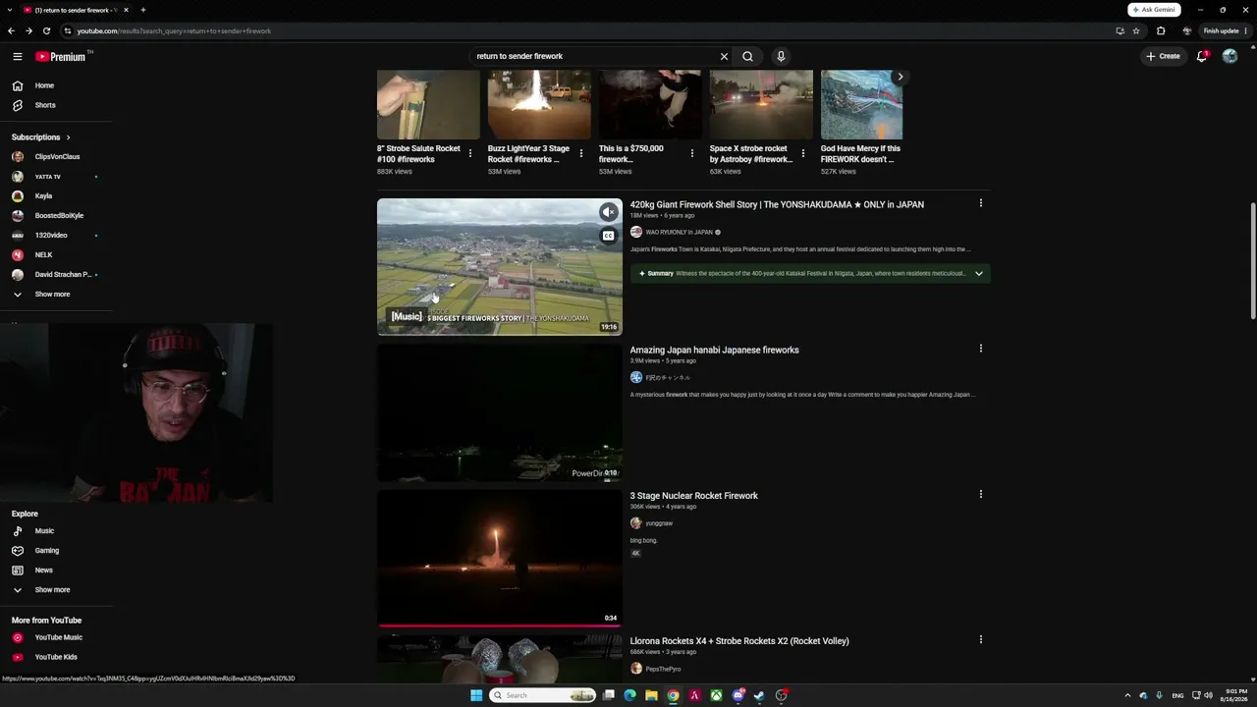Image resolution: width=1257 pixels, height=707 pixels.
Task: Open the WAO RYU!ONLY in JAPAN channel
Action: (x=679, y=233)
